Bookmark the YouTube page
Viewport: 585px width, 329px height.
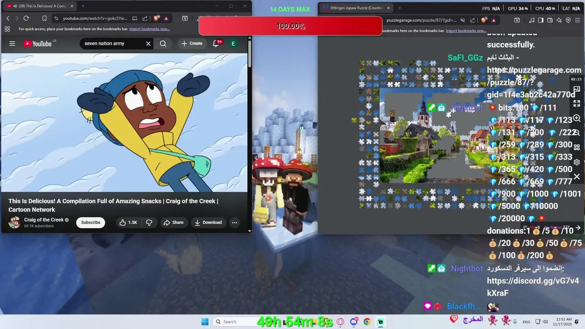click(x=44, y=18)
